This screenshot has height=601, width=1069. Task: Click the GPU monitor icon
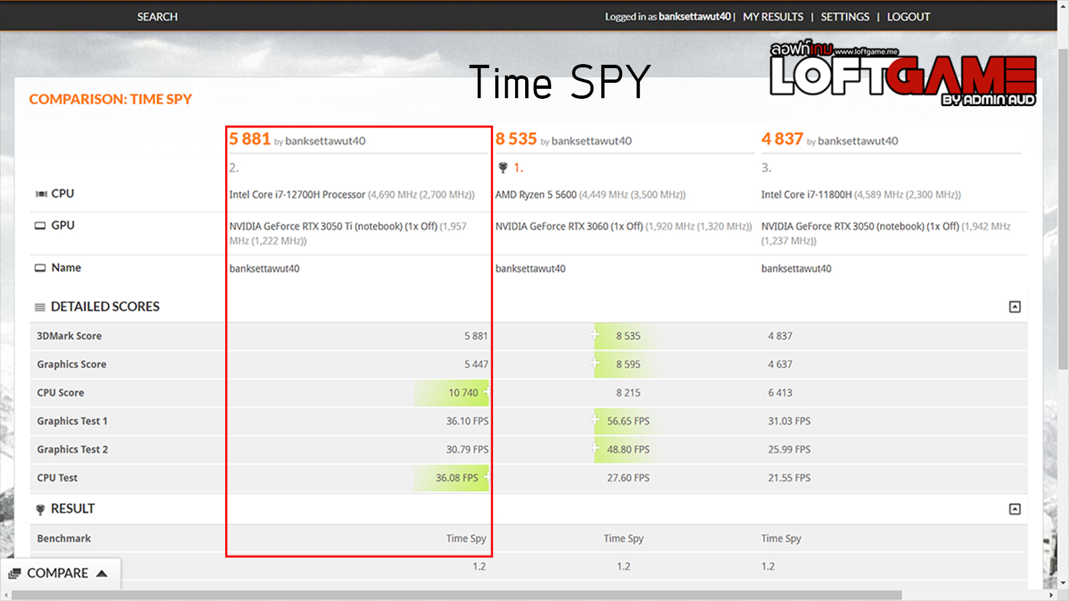pyautogui.click(x=40, y=226)
